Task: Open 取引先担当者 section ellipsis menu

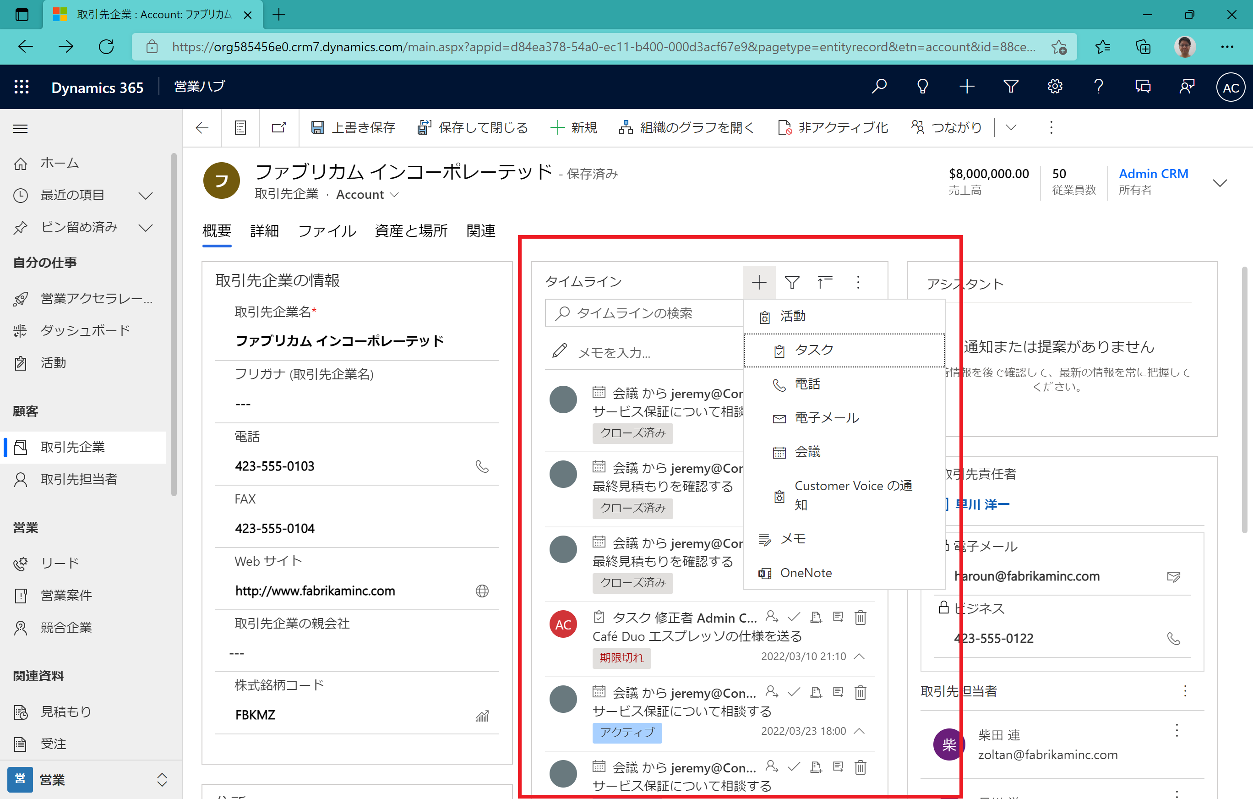Action: [x=1185, y=691]
